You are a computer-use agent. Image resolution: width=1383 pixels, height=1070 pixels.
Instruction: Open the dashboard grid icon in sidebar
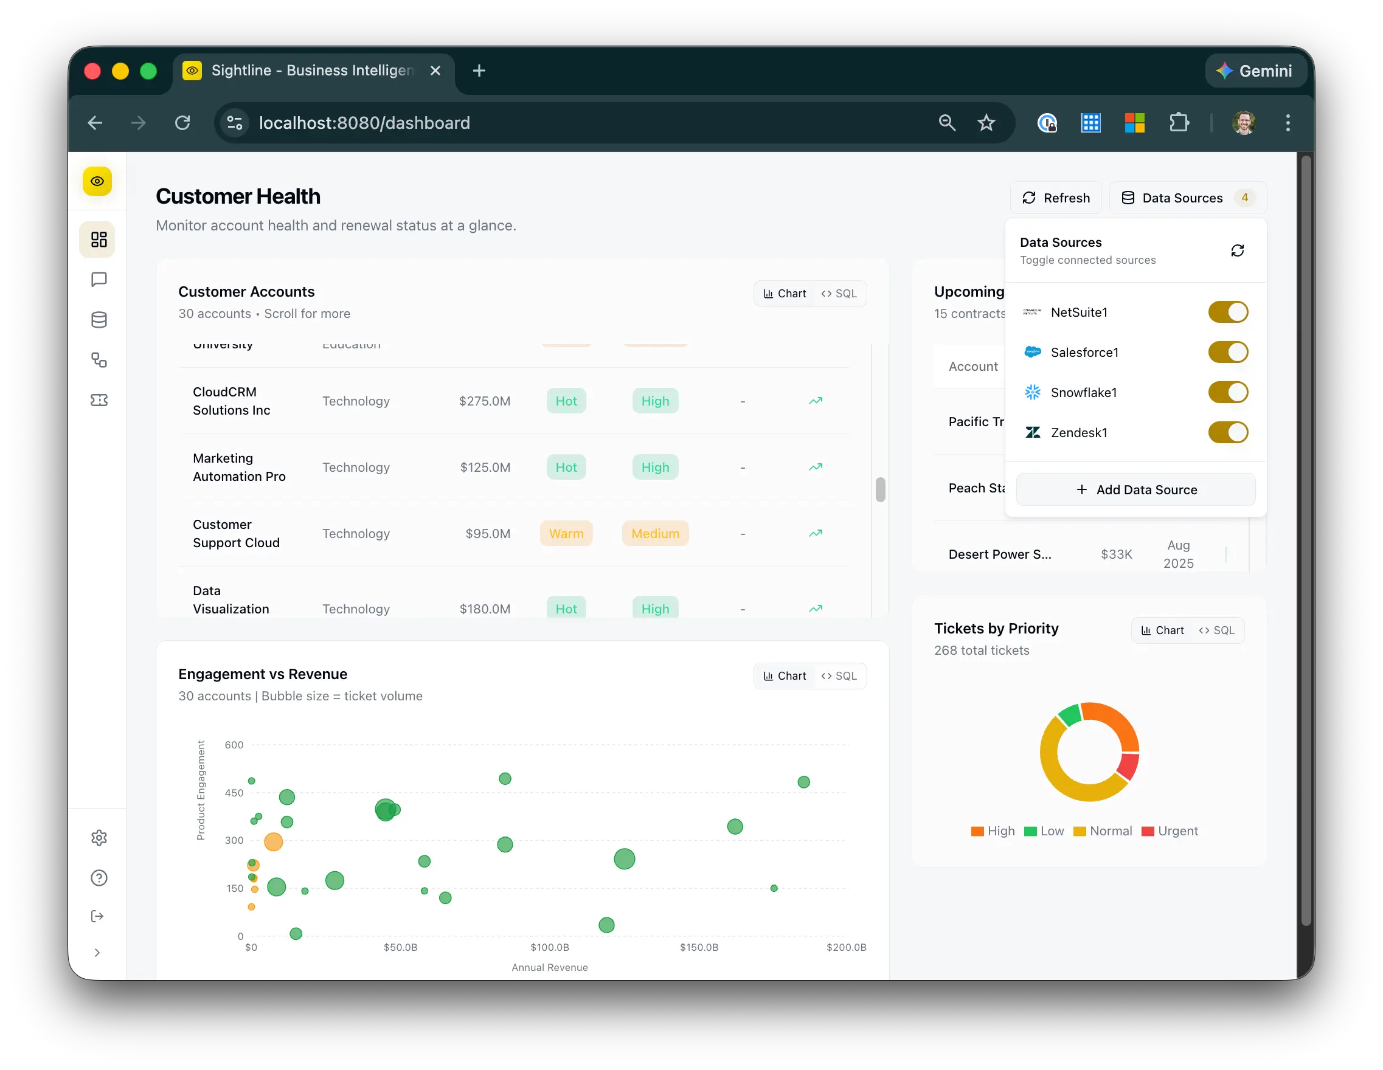(x=99, y=240)
